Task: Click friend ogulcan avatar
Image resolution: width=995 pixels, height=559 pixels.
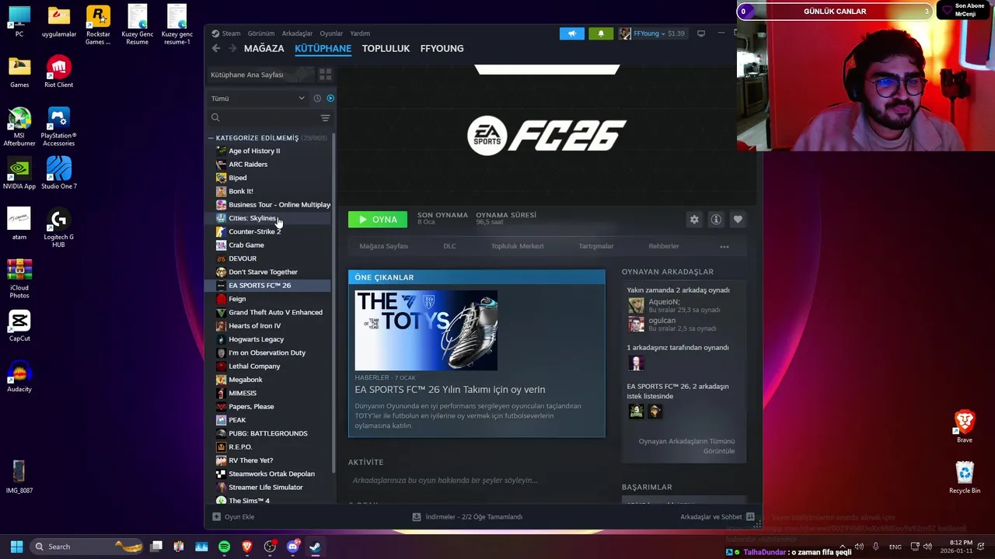Action: [x=636, y=324]
